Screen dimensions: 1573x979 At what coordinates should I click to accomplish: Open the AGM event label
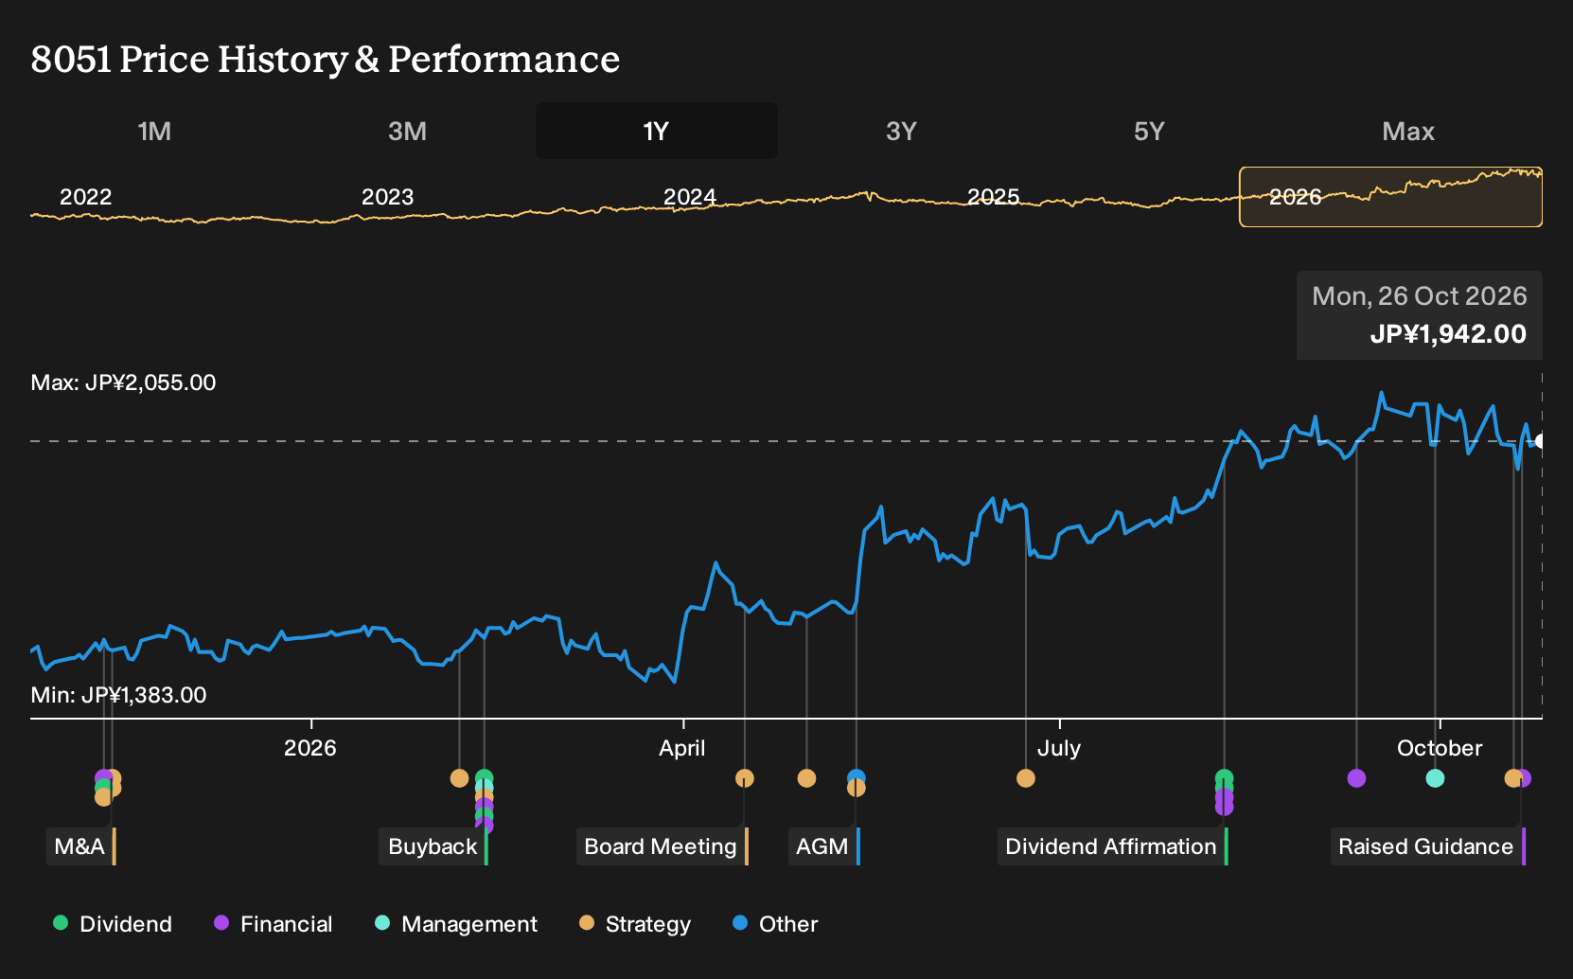tap(823, 846)
